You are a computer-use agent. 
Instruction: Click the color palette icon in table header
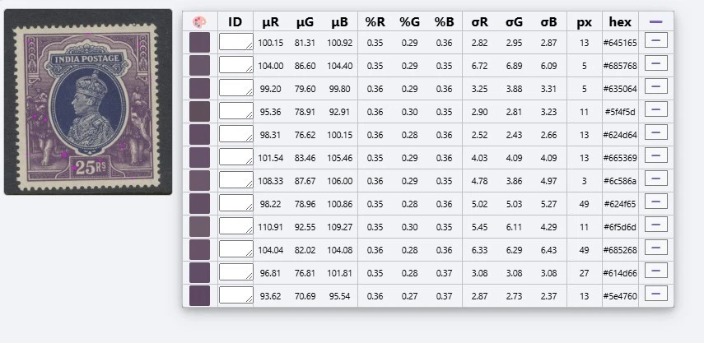pos(199,22)
